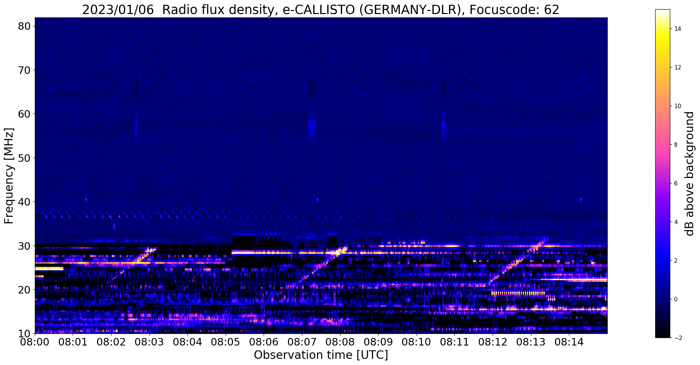
Task: Click the 08:09 time tick label
Action: coord(378,342)
